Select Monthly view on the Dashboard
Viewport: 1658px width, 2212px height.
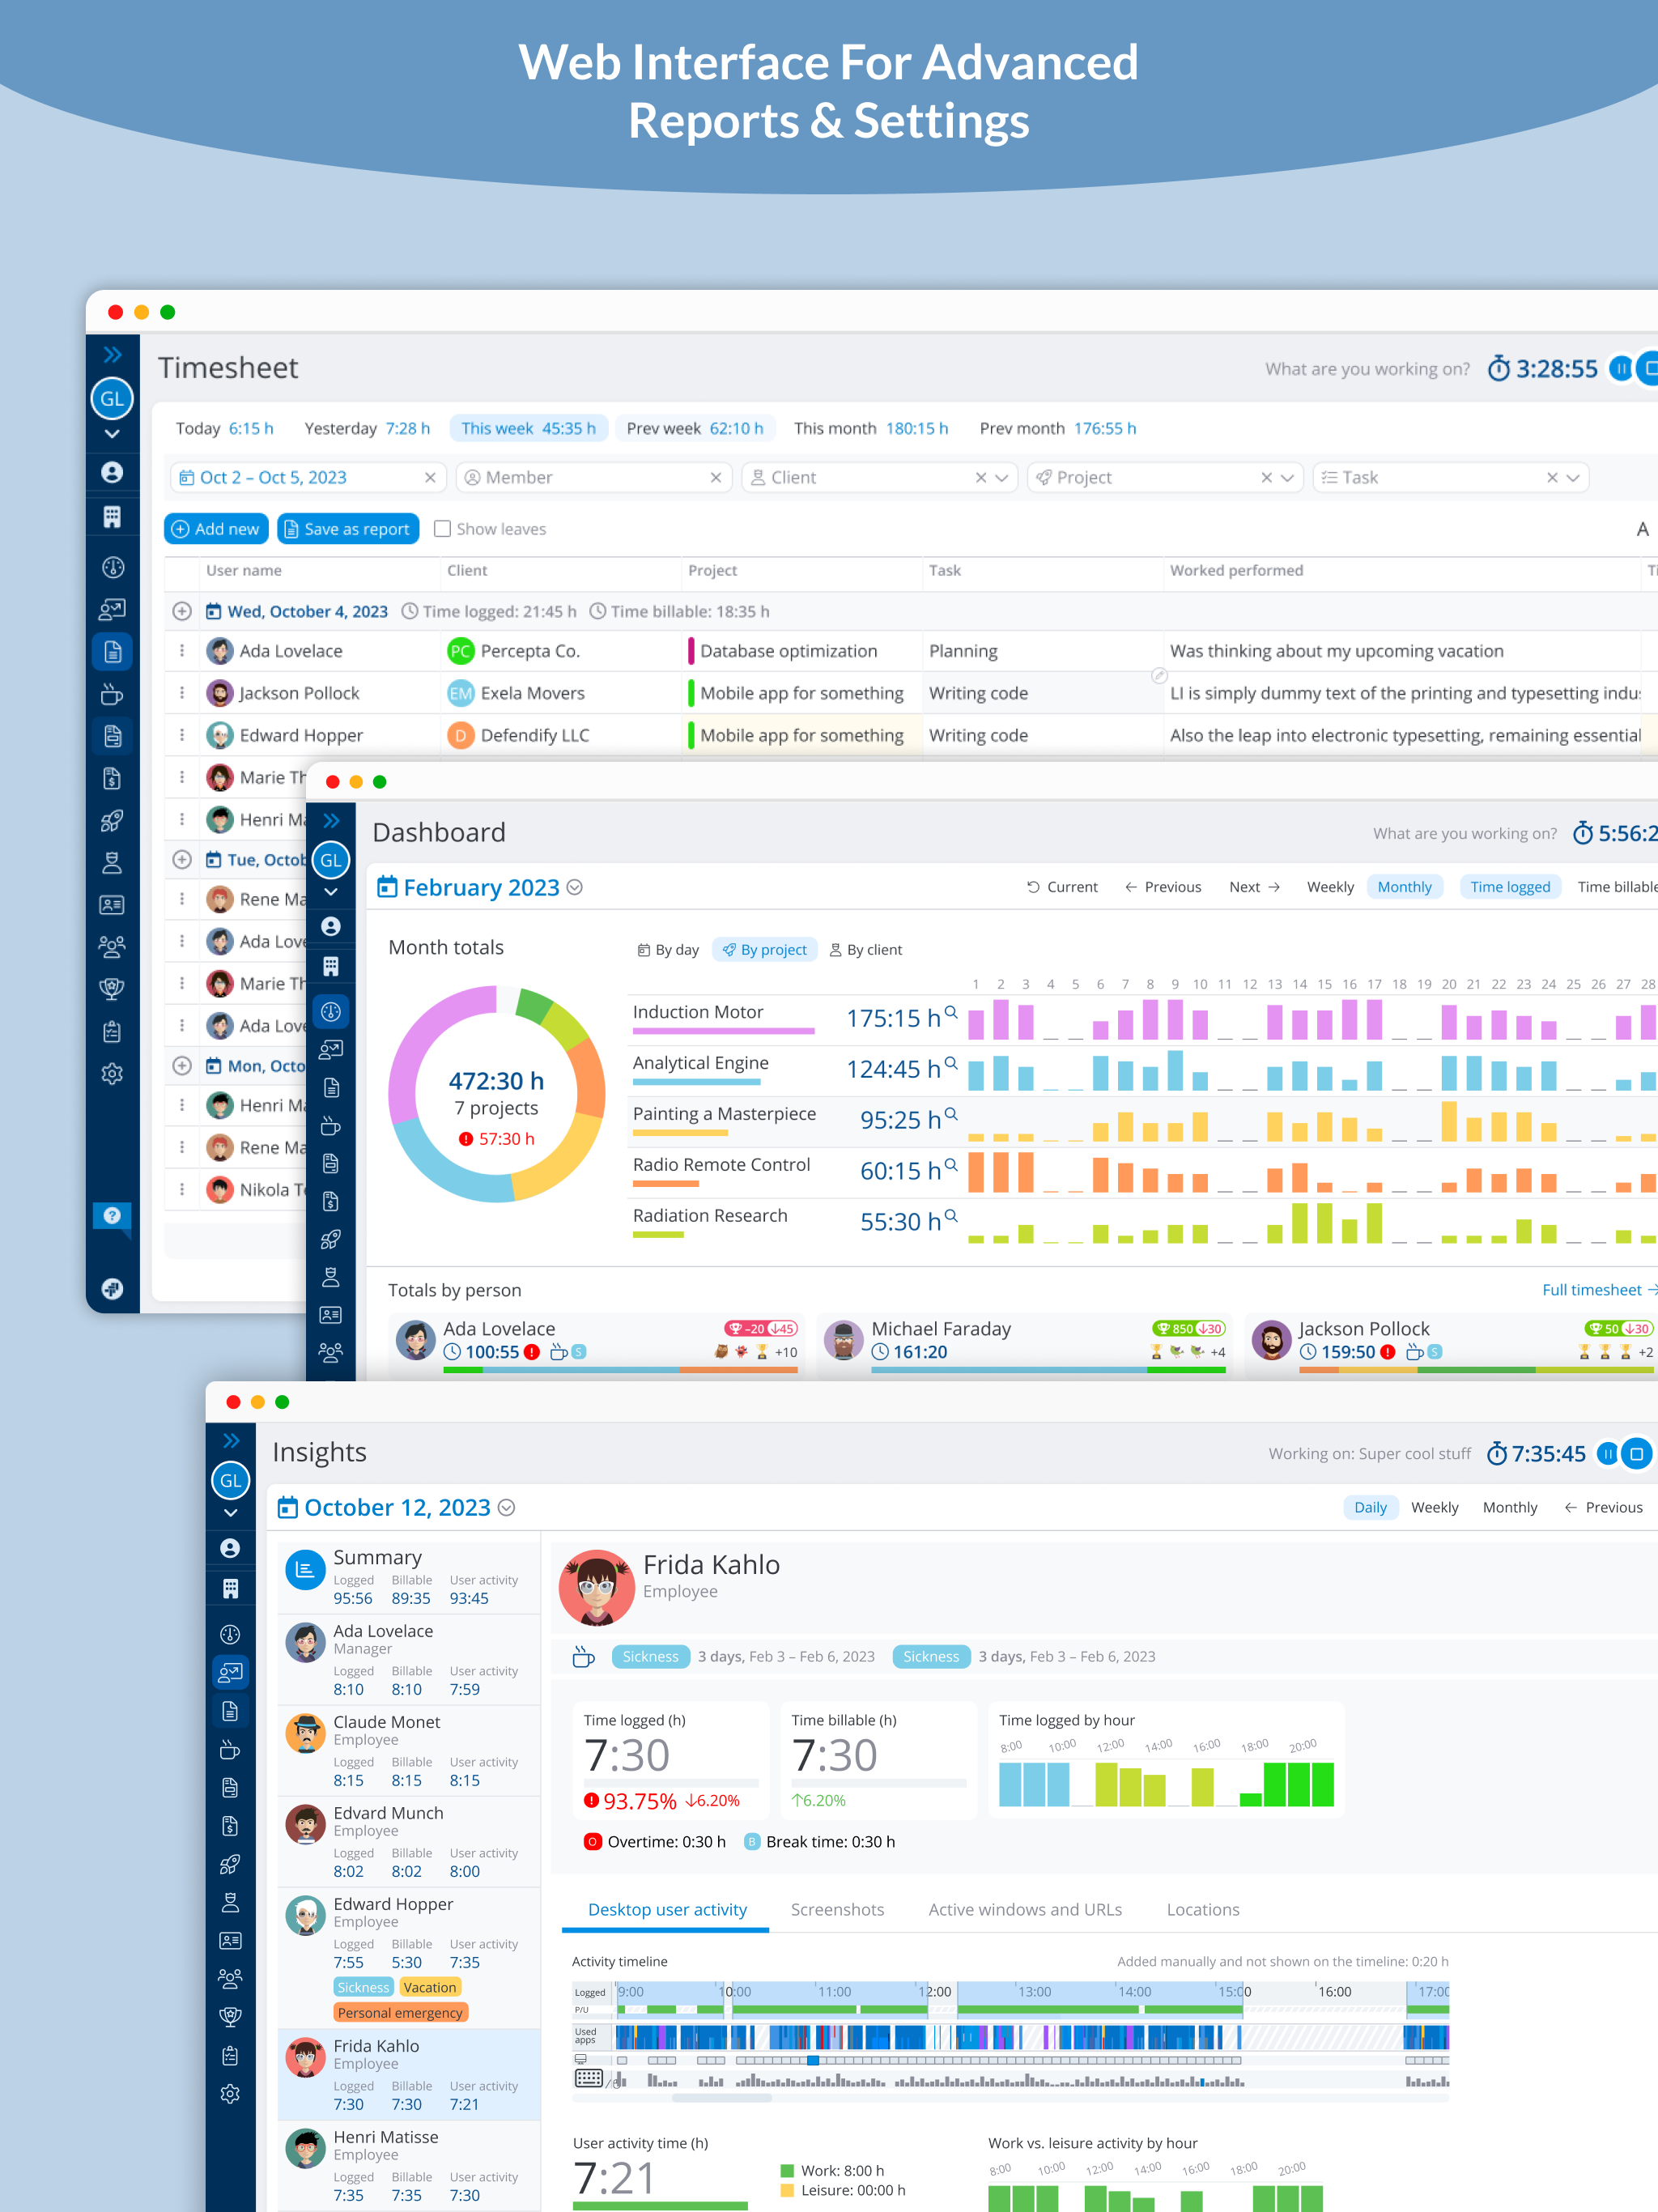[1404, 887]
